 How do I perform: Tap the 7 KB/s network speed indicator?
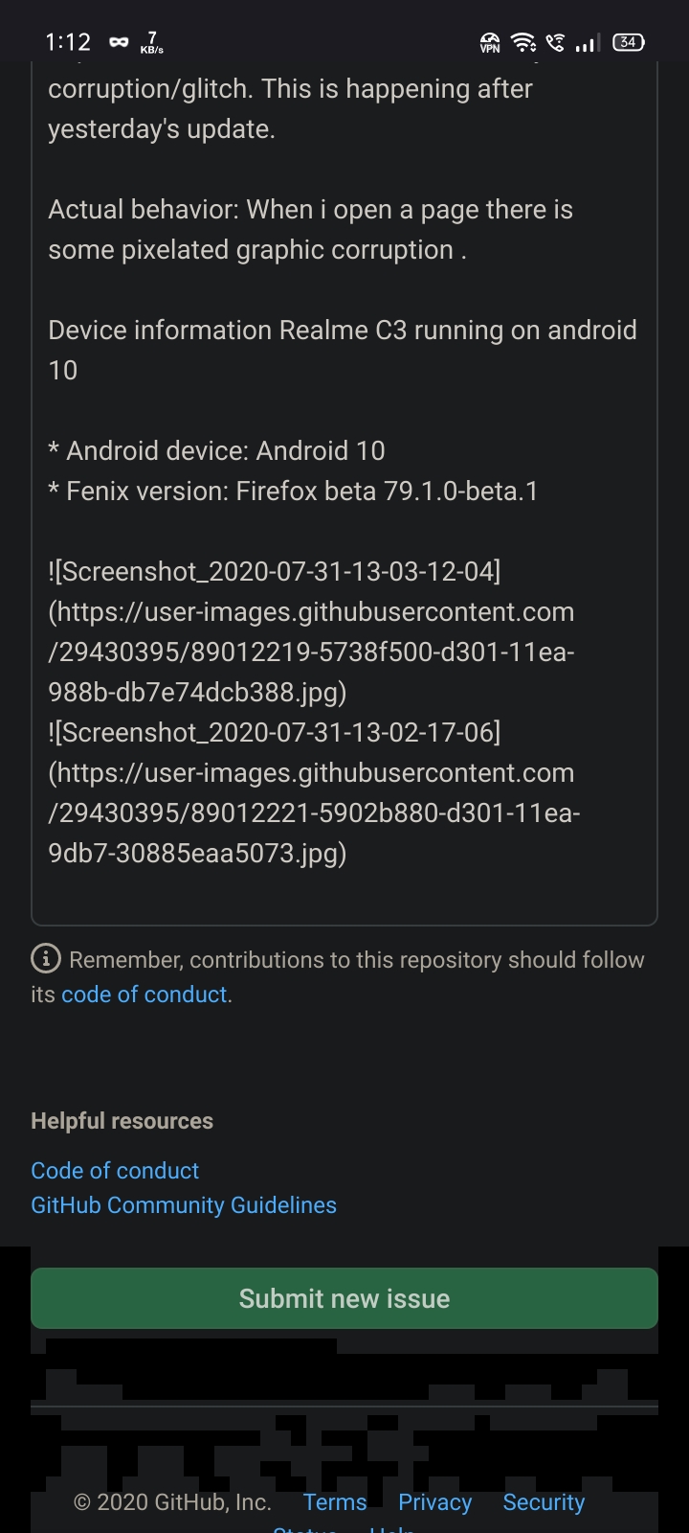(149, 42)
